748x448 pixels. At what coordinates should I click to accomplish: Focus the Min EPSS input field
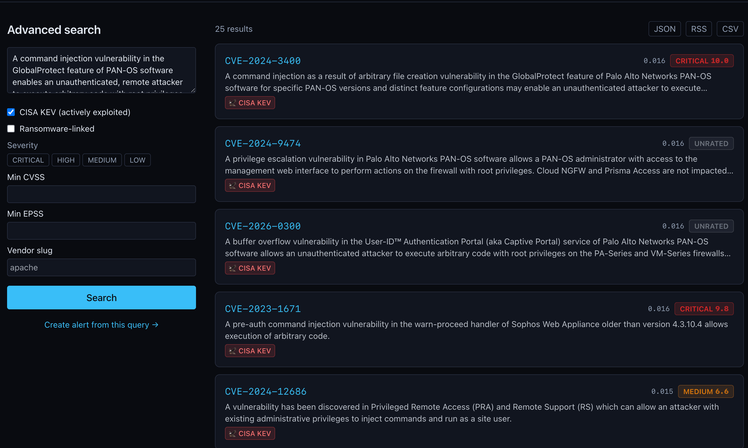coord(101,231)
